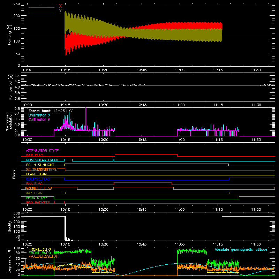Image resolution: width=279 pixels, height=279 pixels.
Task: Click the 'Roll period [s]' axis title
Action: pos(10,87)
